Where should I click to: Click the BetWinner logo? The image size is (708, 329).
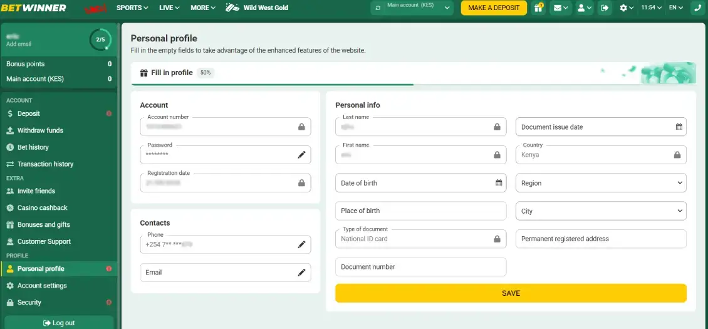[x=34, y=8]
